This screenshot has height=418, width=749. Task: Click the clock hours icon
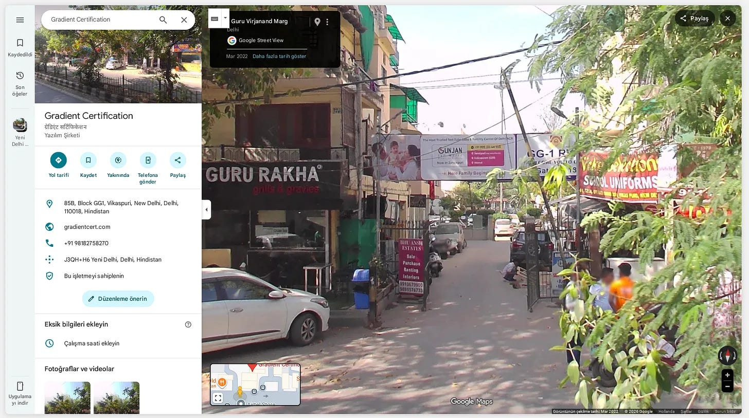[x=49, y=343]
